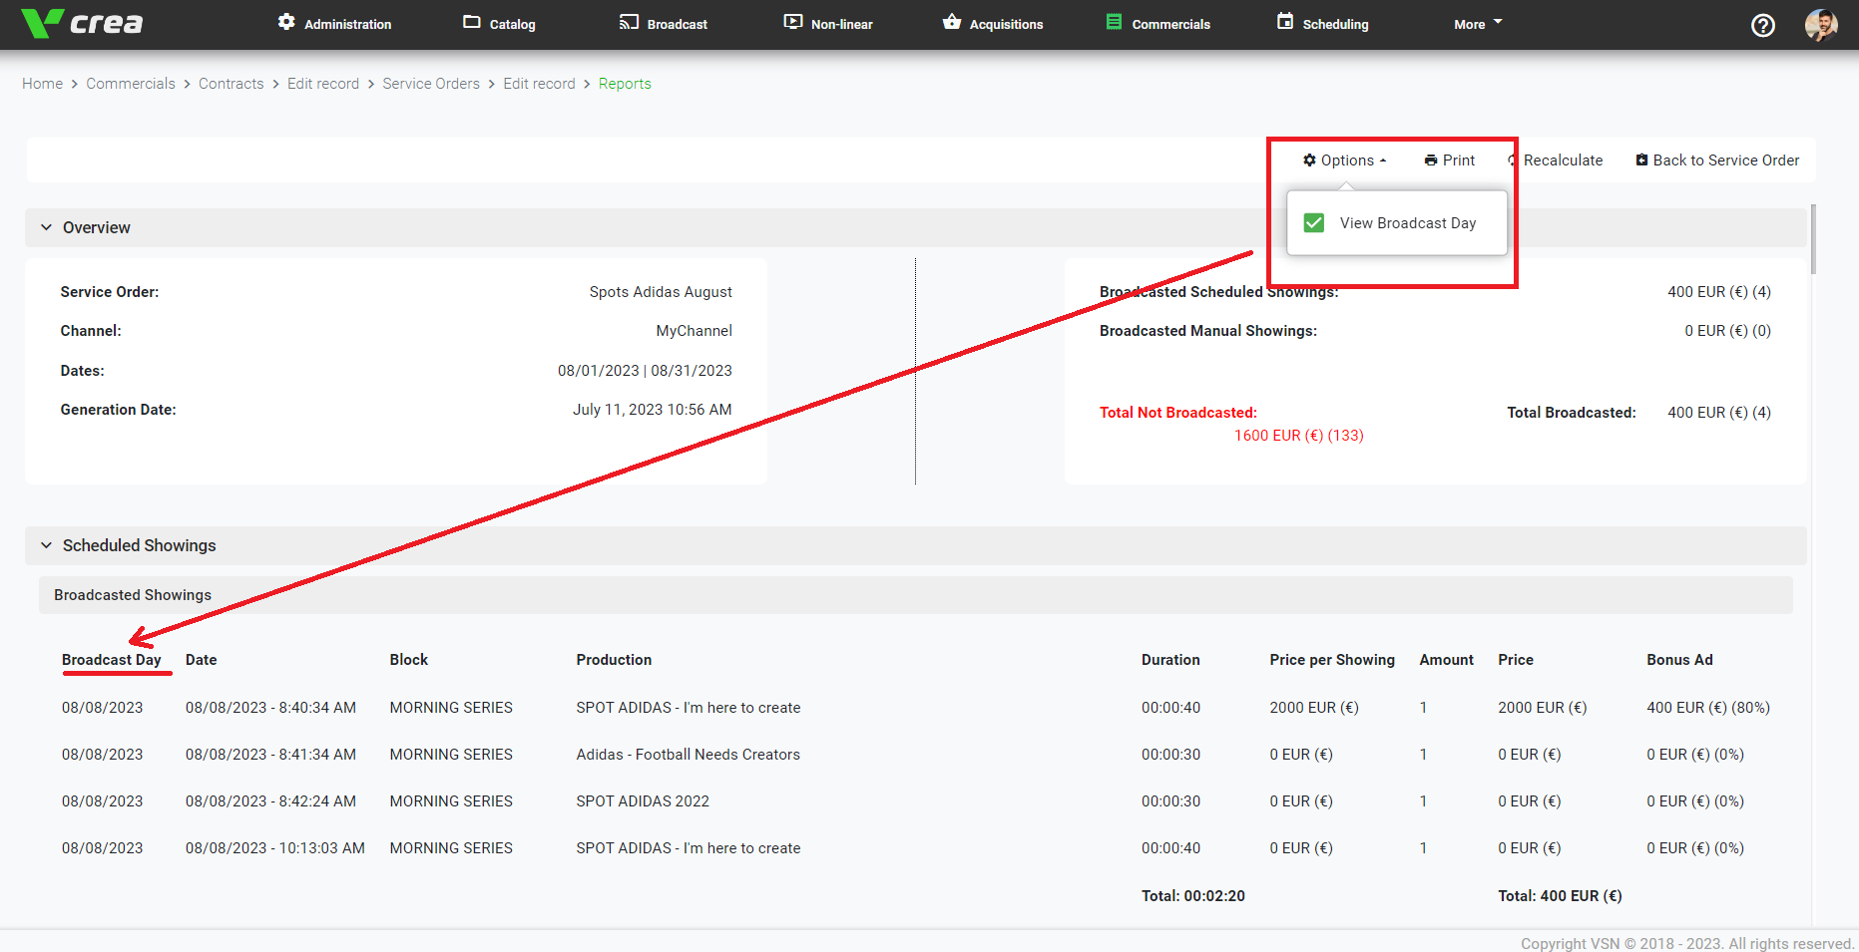Toggle the View Broadcast Day checkbox

tap(1314, 222)
